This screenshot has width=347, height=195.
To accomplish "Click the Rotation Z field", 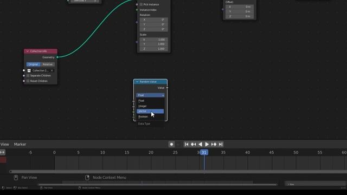I will coord(153,29).
